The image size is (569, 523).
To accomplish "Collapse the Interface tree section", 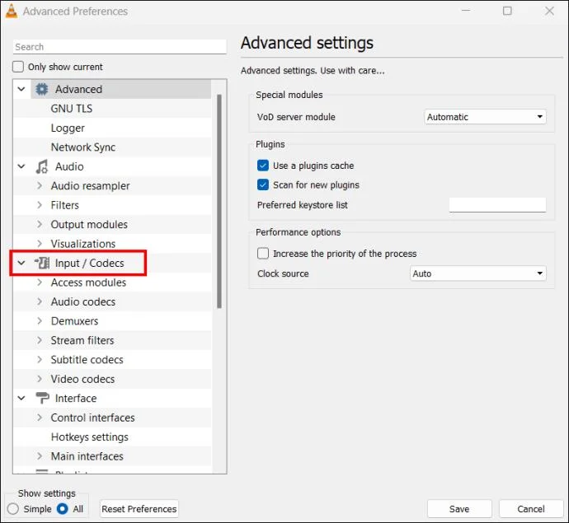I will tap(21, 398).
